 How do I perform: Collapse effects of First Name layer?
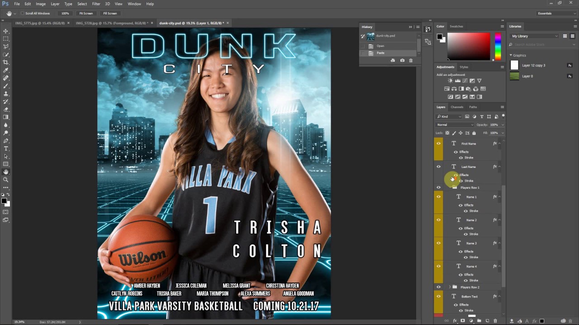(499, 144)
